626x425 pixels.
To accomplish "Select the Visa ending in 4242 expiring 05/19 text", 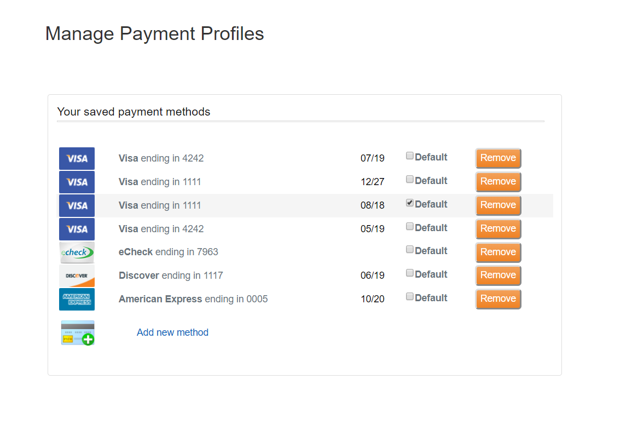I will (x=161, y=229).
